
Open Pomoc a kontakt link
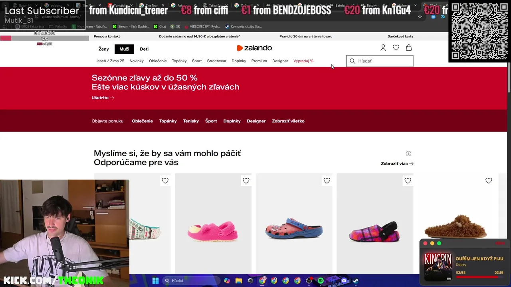coord(107,36)
